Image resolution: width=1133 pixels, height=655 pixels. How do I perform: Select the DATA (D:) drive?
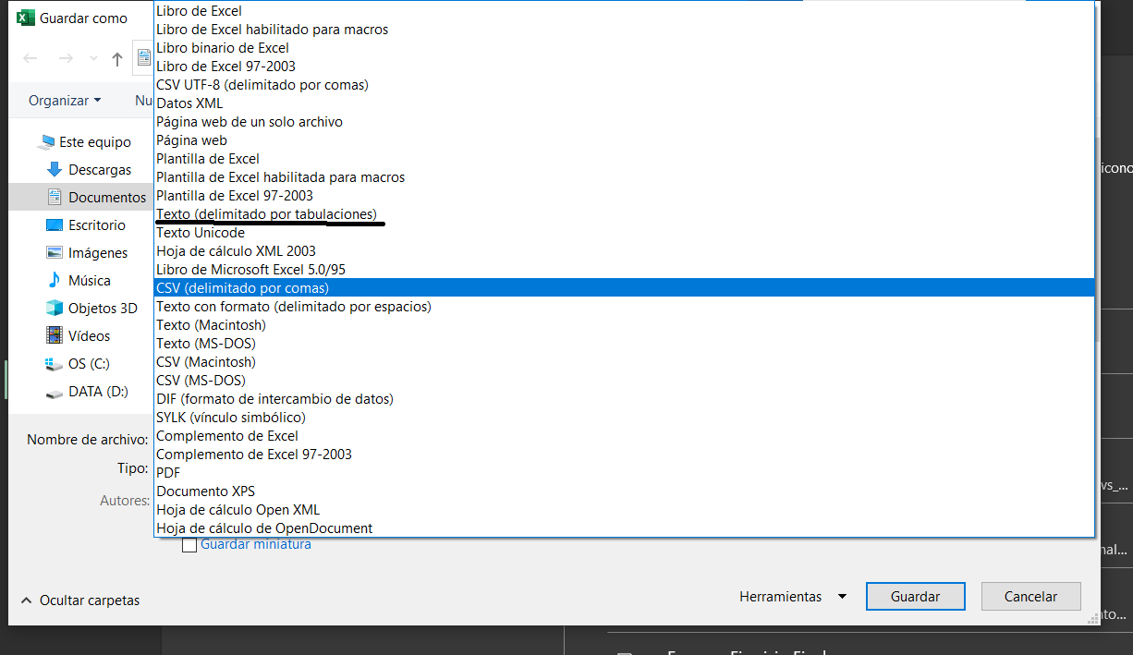click(x=97, y=392)
